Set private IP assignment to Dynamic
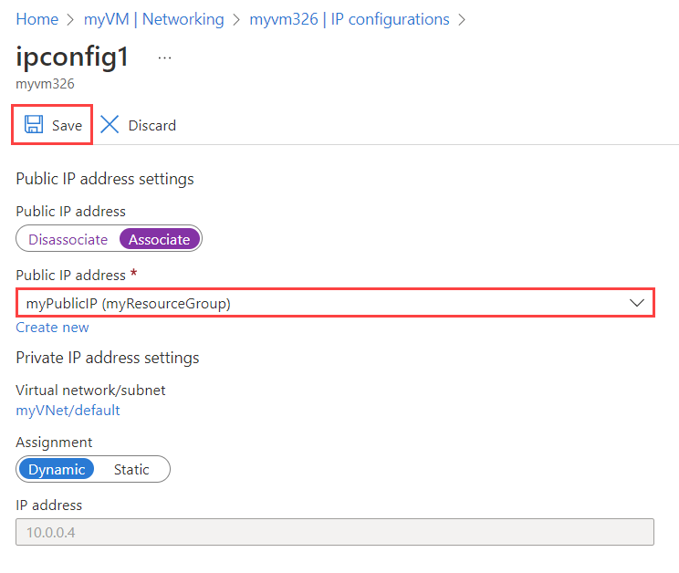Screen dimensions: 679x573 (57, 470)
